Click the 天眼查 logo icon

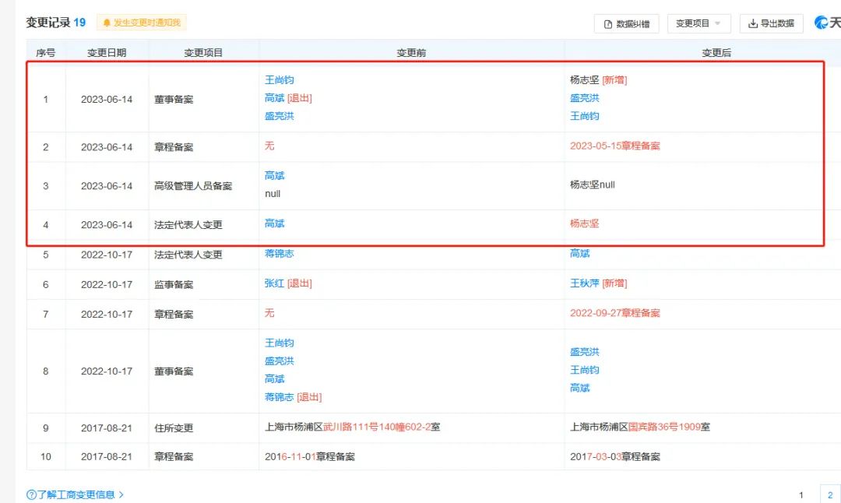pos(821,23)
